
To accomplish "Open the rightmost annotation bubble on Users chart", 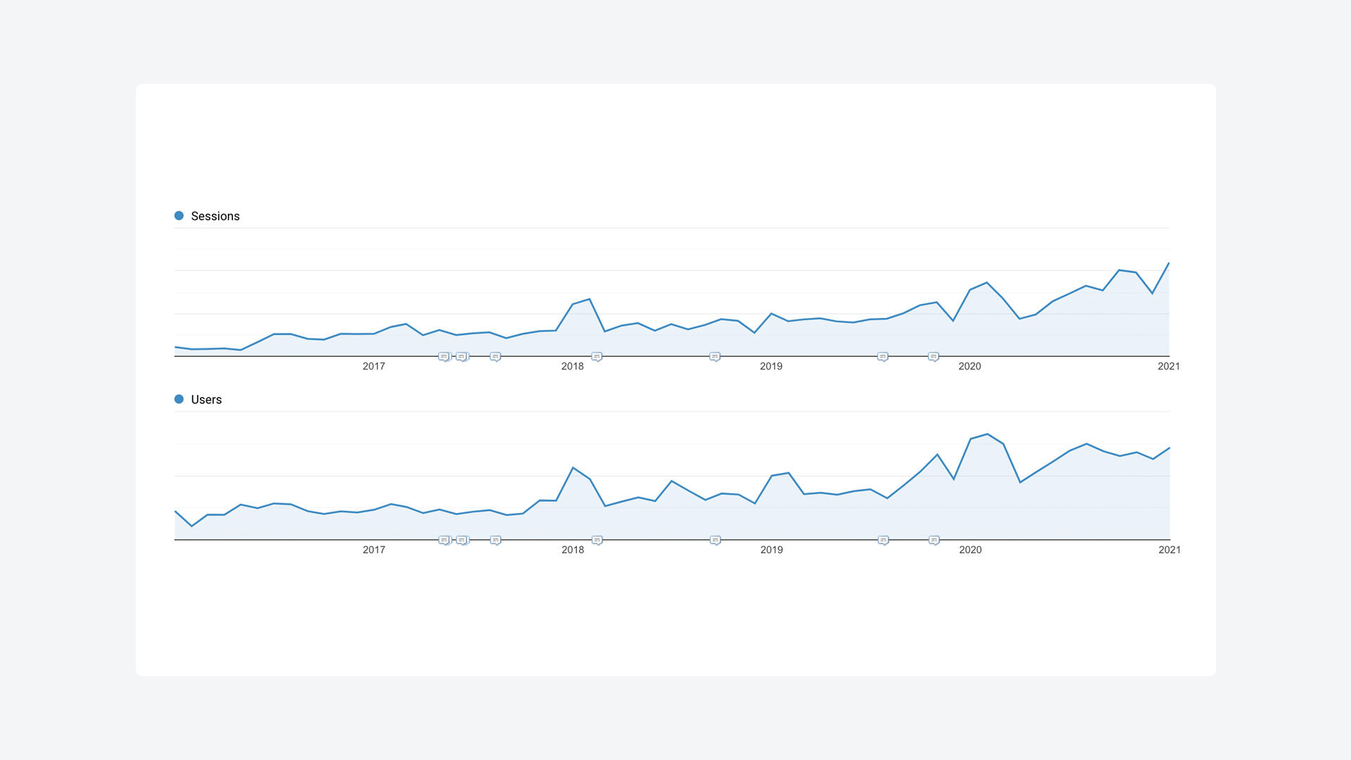I will (x=934, y=540).
